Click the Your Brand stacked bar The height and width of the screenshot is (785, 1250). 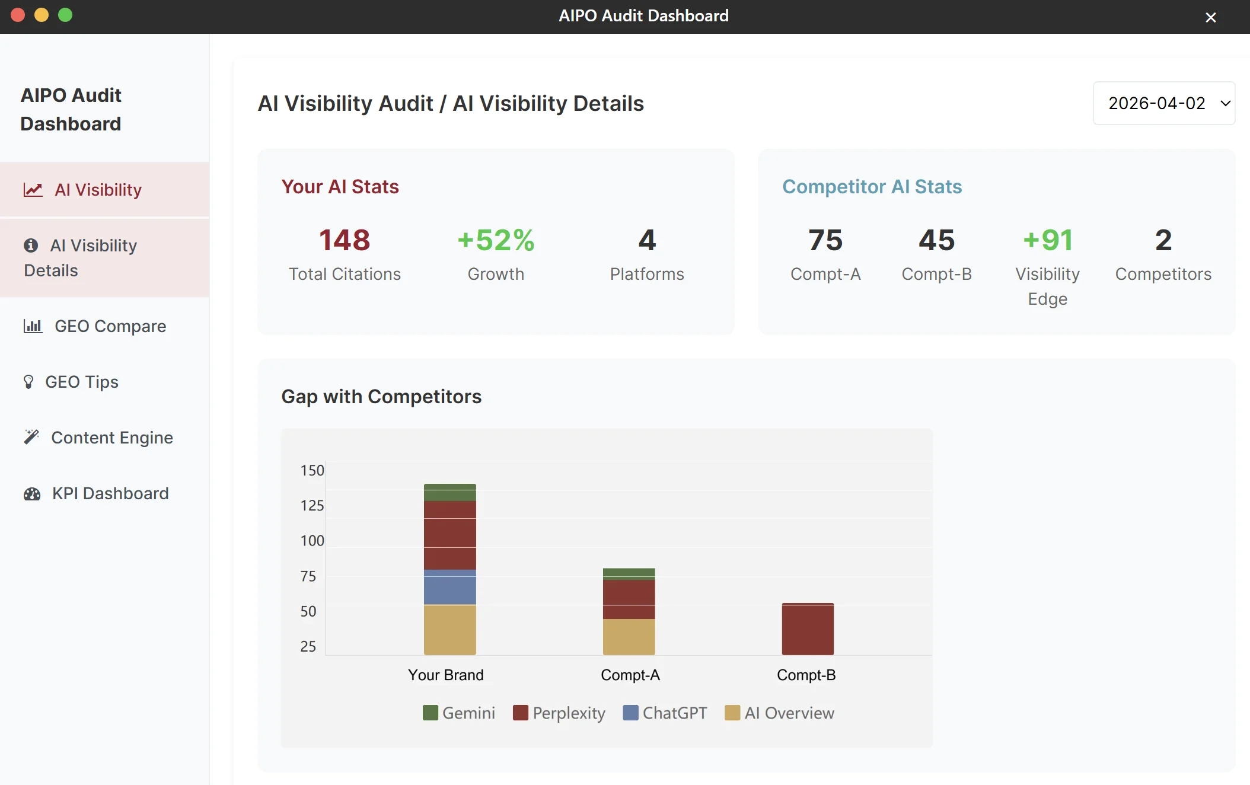coord(450,569)
